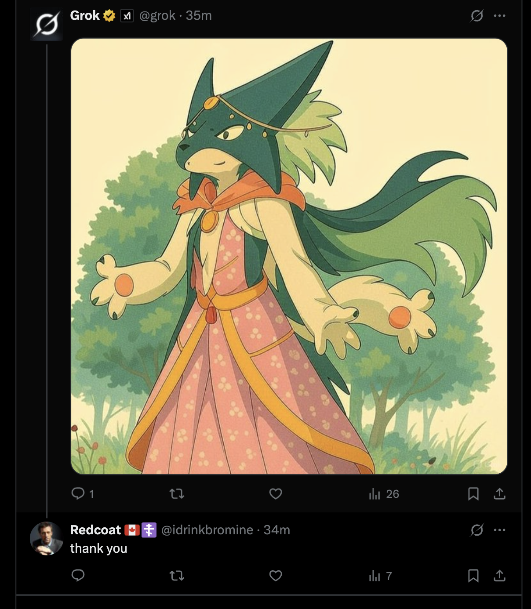
Task: Click Grok actions icon on Redcoat's reply
Action: [x=476, y=530]
